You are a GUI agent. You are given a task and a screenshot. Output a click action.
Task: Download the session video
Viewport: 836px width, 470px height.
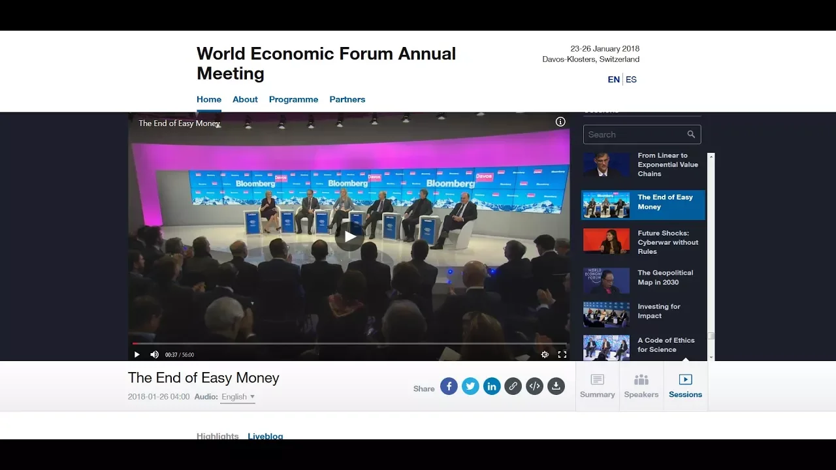(556, 386)
